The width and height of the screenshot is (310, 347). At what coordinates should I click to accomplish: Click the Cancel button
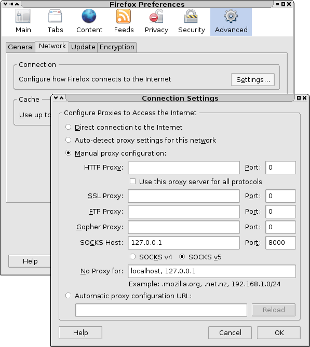pos(230,332)
